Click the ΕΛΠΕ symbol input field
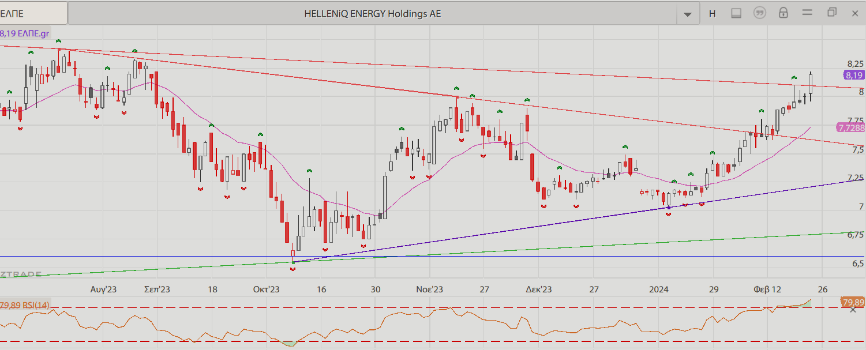This screenshot has width=866, height=350. click(33, 13)
